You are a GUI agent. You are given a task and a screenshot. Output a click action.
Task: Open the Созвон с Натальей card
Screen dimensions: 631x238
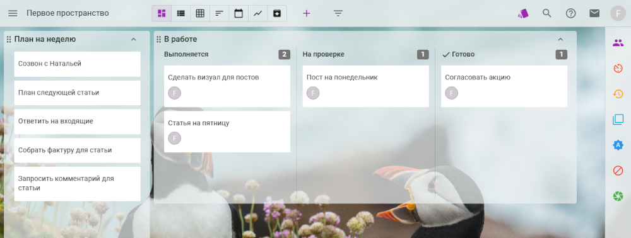coord(77,64)
